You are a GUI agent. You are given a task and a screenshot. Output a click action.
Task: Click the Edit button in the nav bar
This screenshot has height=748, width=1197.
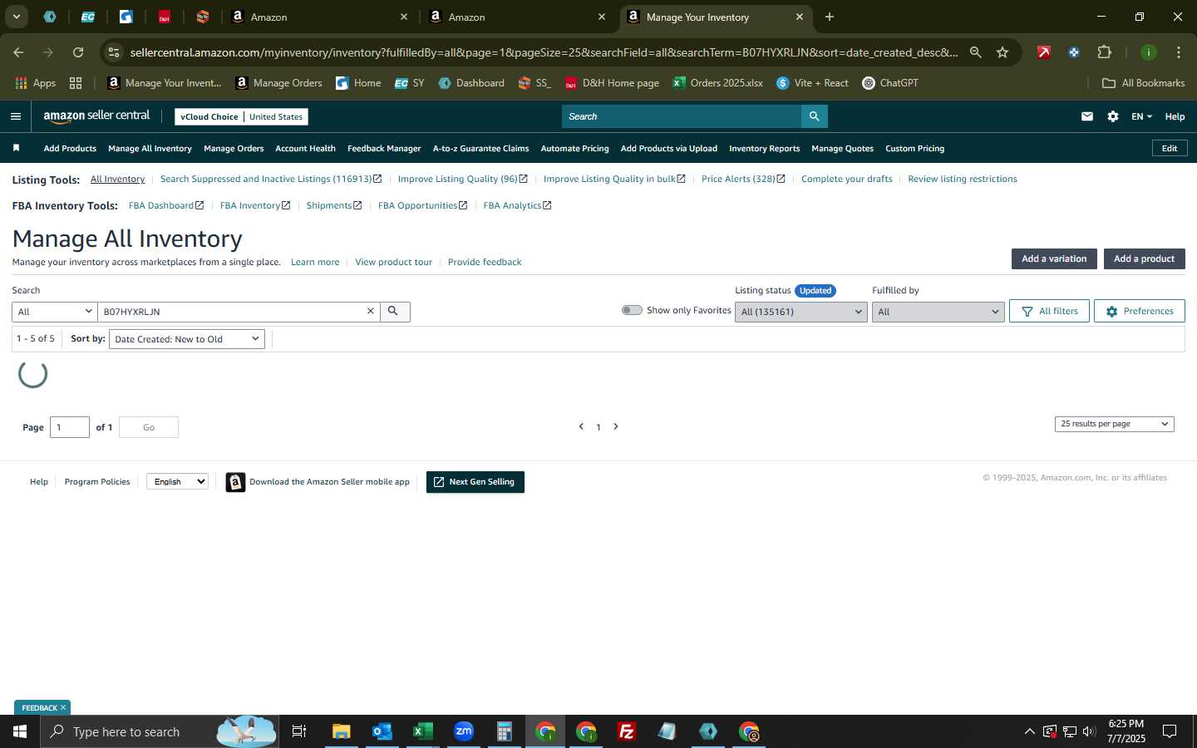[1170, 148]
